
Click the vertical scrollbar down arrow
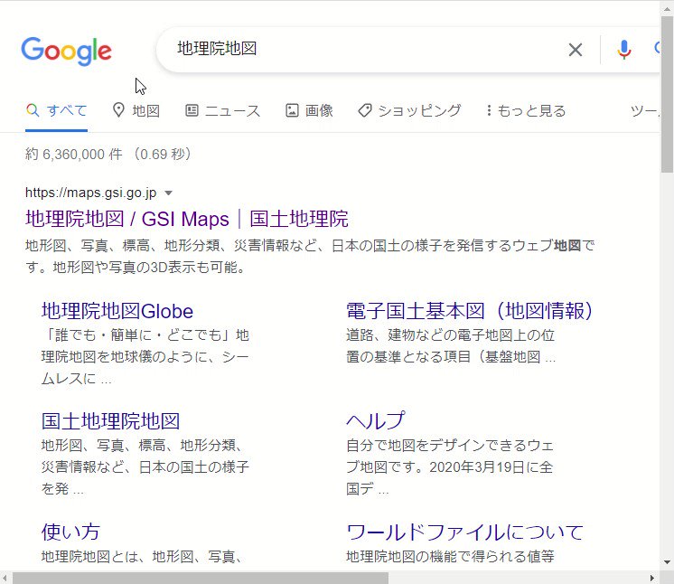click(x=667, y=562)
